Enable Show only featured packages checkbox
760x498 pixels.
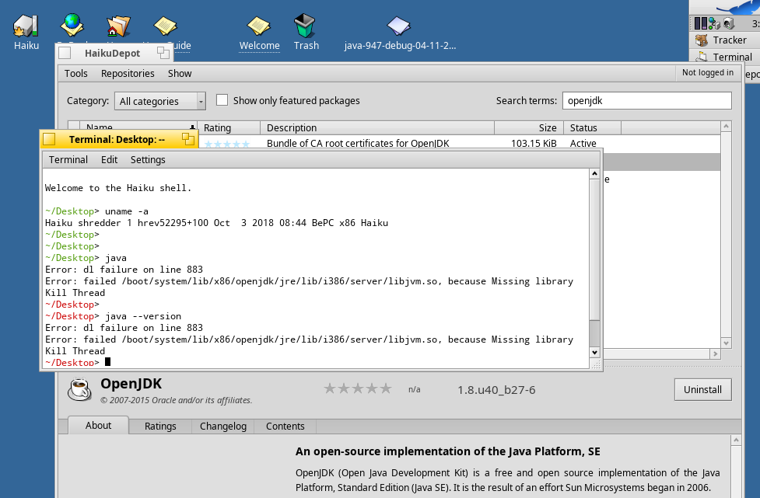[222, 100]
